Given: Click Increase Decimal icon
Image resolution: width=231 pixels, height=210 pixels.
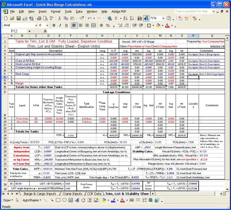Looking at the screenshot, I should 120,25.
